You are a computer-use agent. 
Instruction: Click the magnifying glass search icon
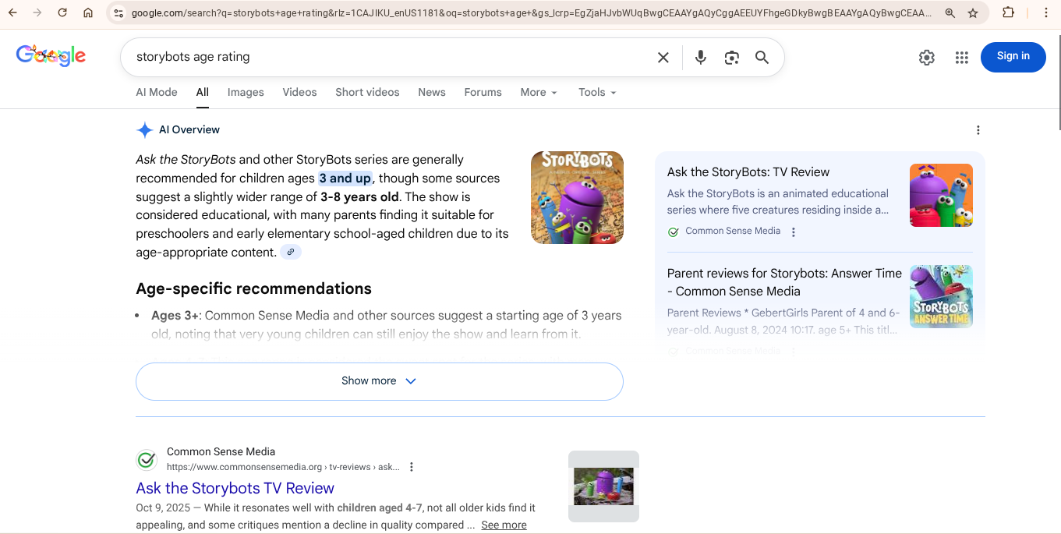pyautogui.click(x=762, y=58)
